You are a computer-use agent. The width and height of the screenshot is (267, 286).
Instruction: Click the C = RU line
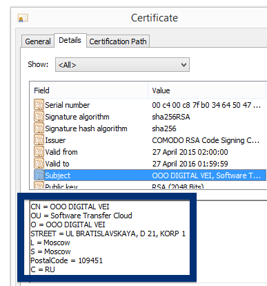[43, 269]
